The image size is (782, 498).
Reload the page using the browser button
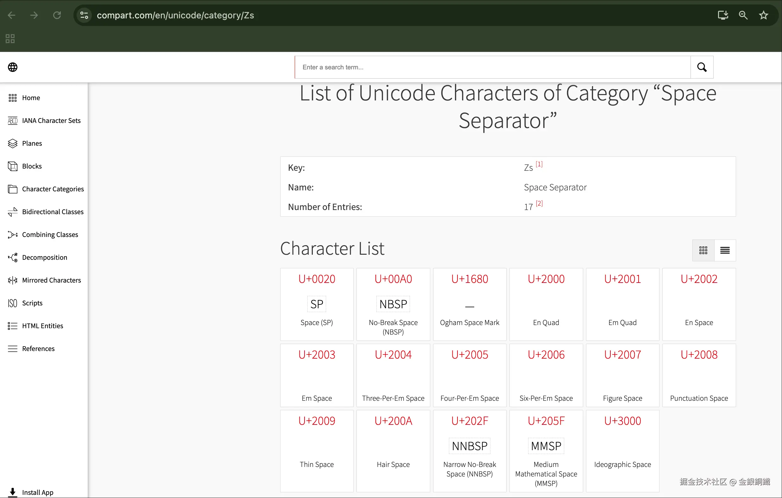coord(57,15)
